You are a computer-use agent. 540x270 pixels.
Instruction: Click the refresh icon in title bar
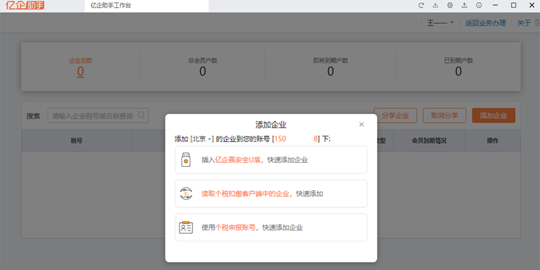(x=421, y=5)
